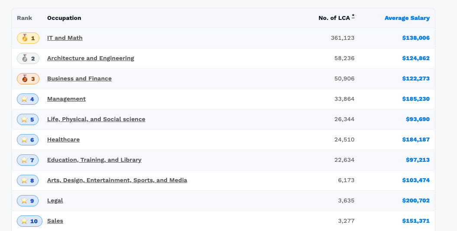Click the bronze medal rank 3 badge

click(28, 79)
